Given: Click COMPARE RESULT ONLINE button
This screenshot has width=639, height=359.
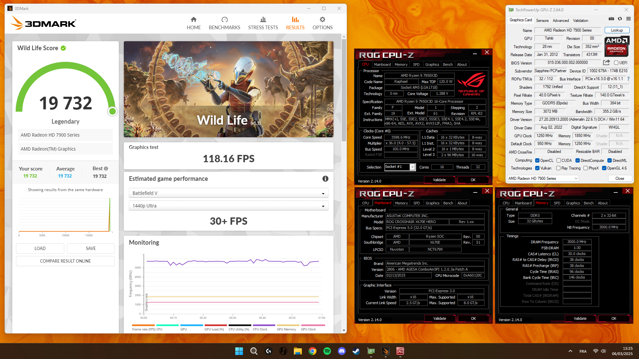Looking at the screenshot, I should pos(65,261).
